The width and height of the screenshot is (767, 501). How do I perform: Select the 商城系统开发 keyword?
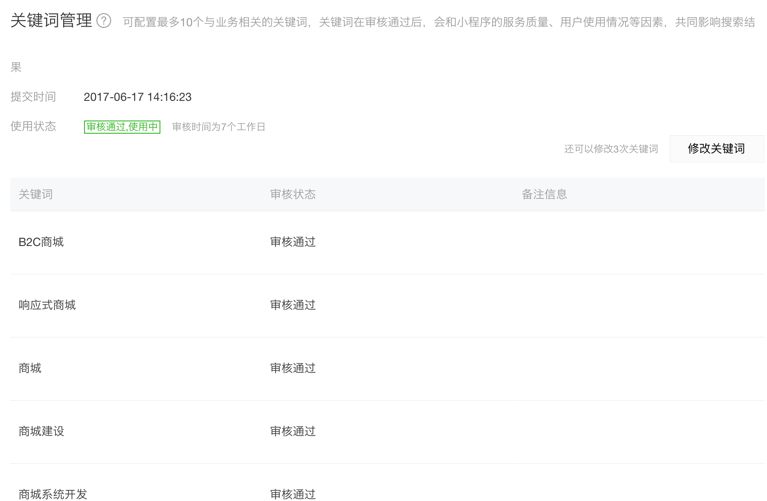point(53,494)
